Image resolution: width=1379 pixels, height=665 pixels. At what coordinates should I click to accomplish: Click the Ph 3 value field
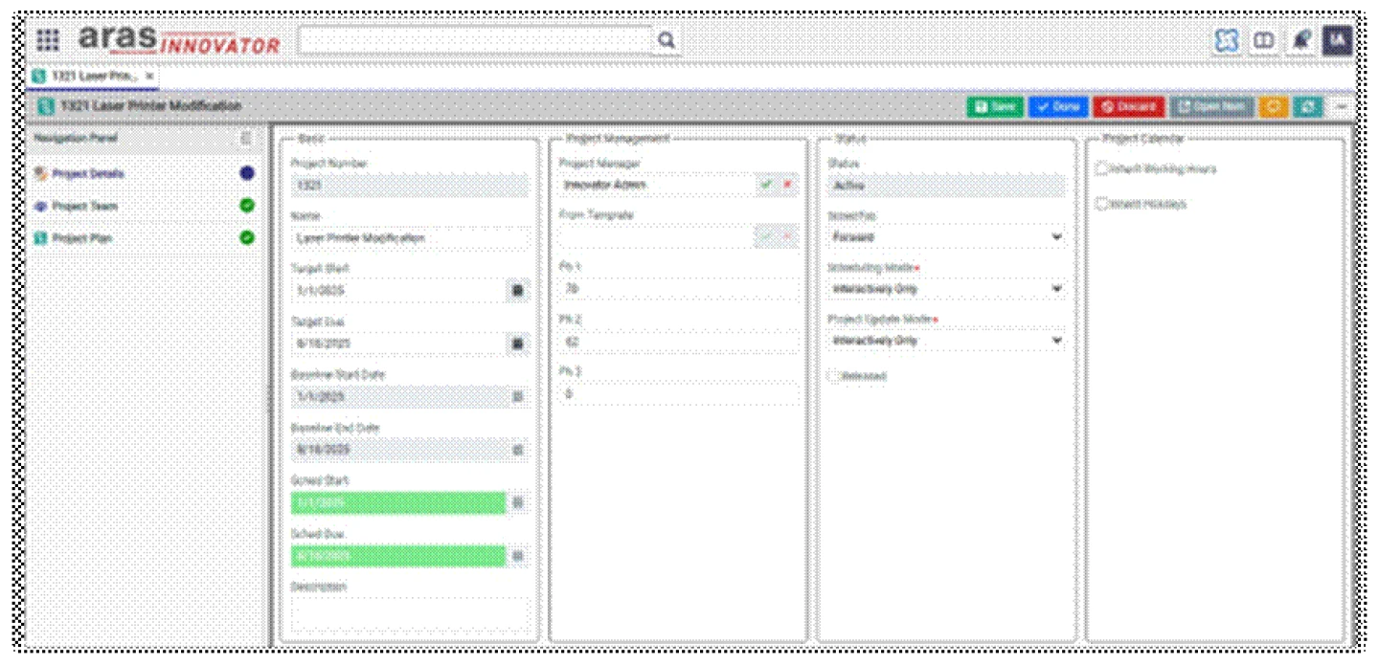[678, 393]
